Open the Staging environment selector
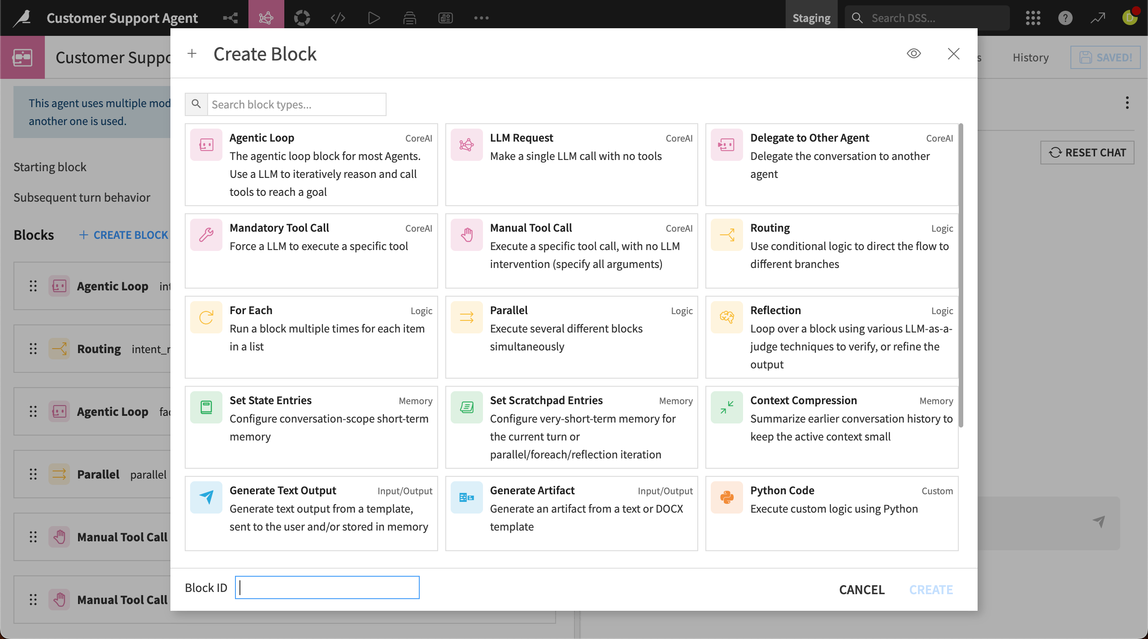The width and height of the screenshot is (1148, 639). pos(812,18)
